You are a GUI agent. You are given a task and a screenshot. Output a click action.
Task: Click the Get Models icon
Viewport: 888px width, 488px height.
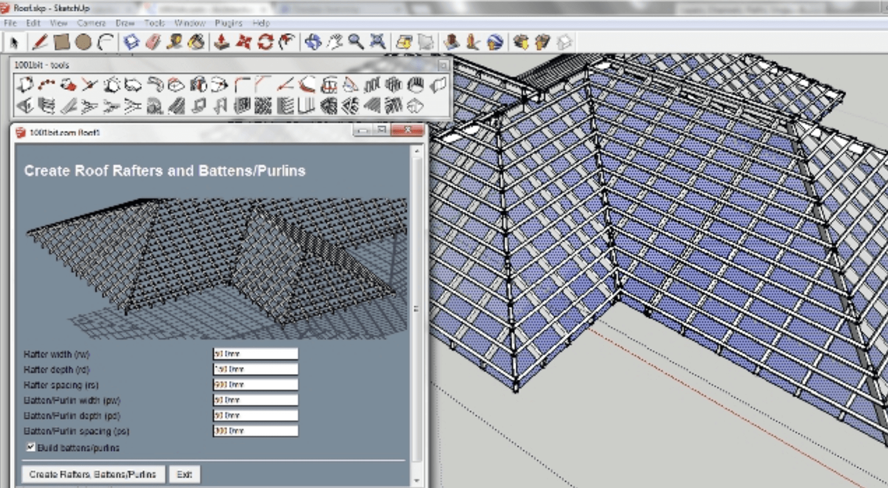(520, 42)
